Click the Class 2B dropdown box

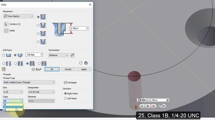coord(13,101)
